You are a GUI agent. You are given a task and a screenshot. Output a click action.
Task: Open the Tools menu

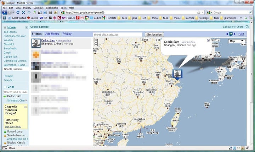(x=63, y=8)
